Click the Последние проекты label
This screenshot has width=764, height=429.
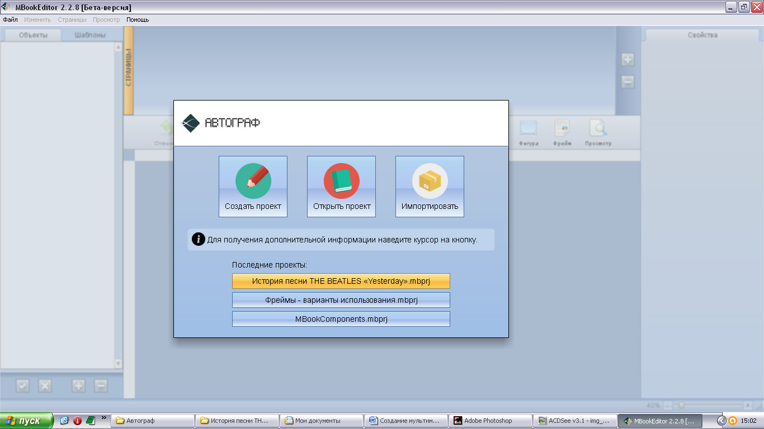(270, 265)
